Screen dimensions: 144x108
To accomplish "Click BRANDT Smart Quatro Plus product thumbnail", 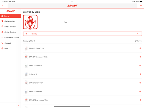I will pyautogui.click(x=26, y=100).
